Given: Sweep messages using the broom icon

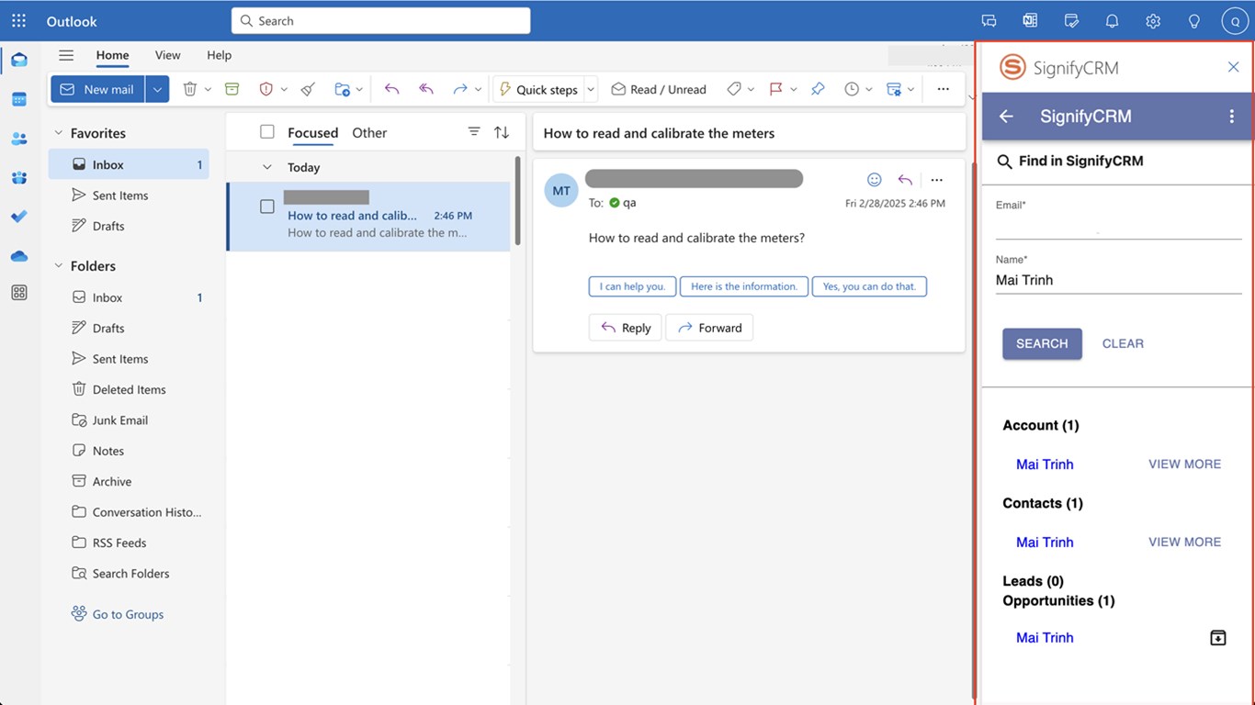Looking at the screenshot, I should (308, 89).
